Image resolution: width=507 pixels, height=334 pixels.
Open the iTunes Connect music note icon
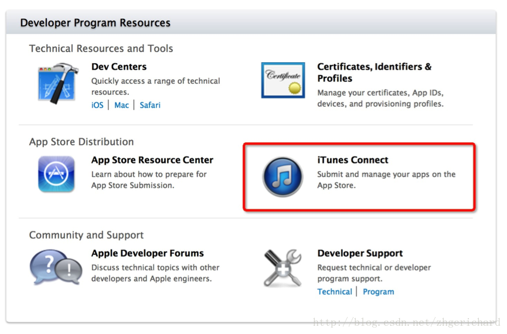point(283,177)
